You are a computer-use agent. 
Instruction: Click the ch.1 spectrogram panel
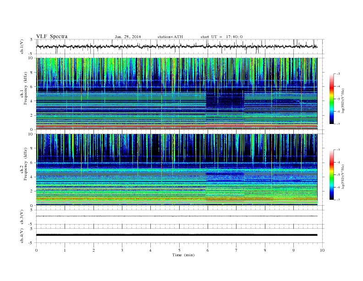[176, 94]
